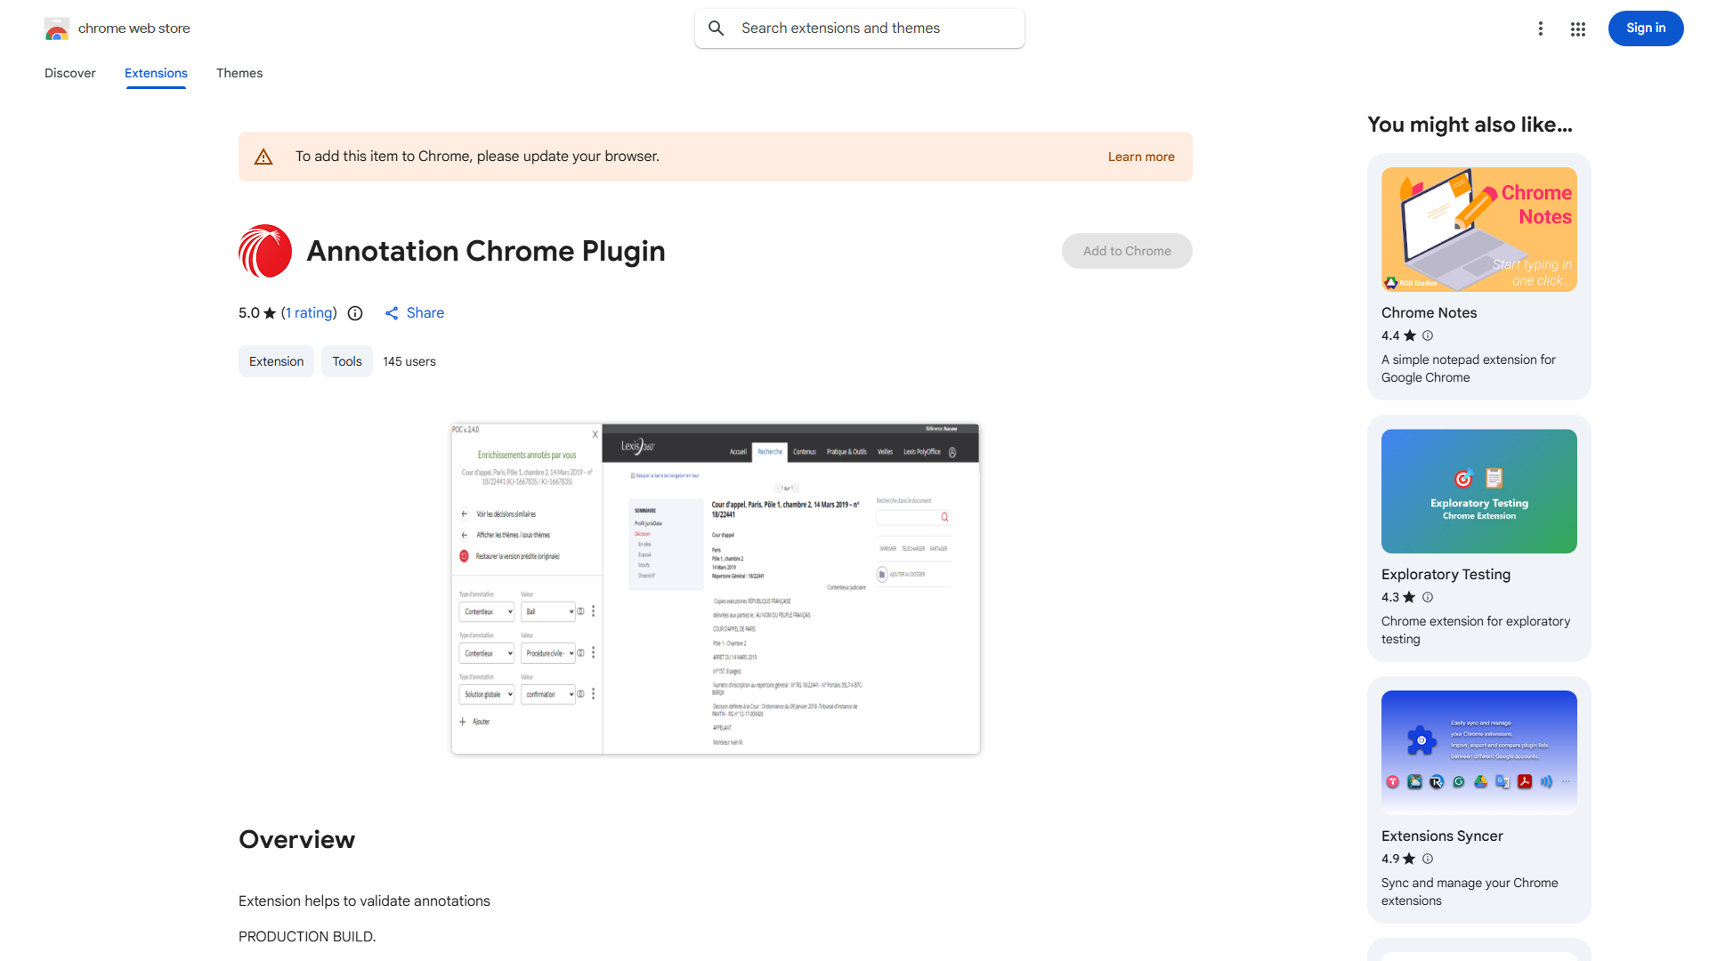This screenshot has height=961, width=1709.
Task: Click the warning triangle in the update banner
Action: pyautogui.click(x=263, y=156)
